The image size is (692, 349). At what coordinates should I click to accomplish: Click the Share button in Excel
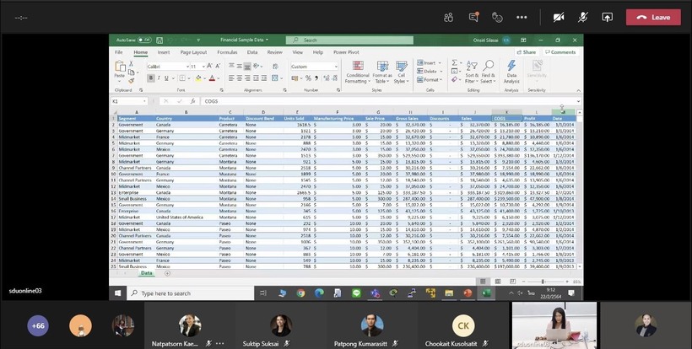click(x=528, y=52)
